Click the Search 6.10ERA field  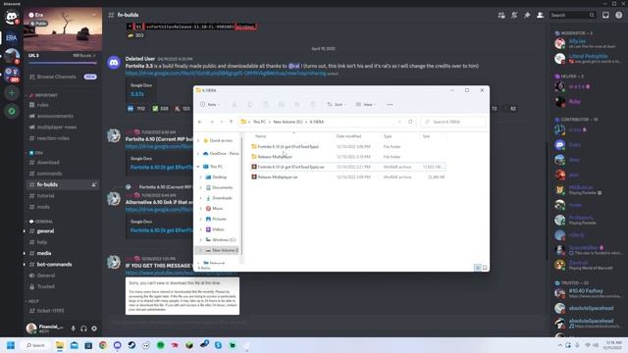point(453,122)
